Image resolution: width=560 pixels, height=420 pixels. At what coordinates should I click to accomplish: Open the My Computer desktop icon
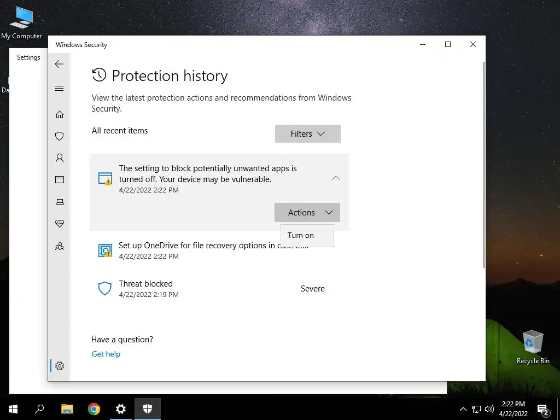coord(21,22)
